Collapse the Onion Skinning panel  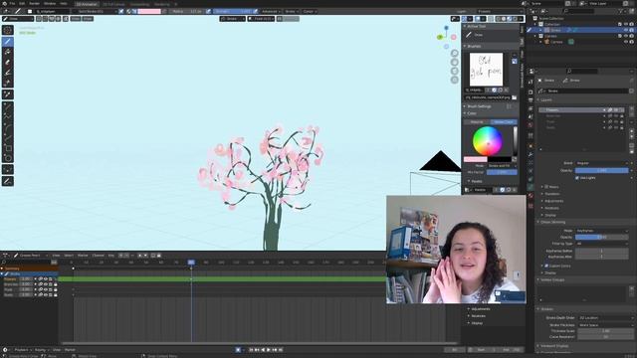click(552, 222)
